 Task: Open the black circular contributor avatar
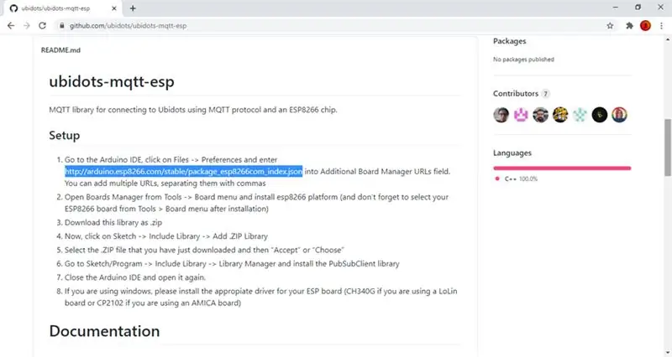(600, 115)
